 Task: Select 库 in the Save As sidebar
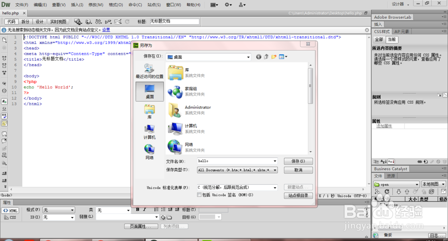pyautogui.click(x=150, y=111)
